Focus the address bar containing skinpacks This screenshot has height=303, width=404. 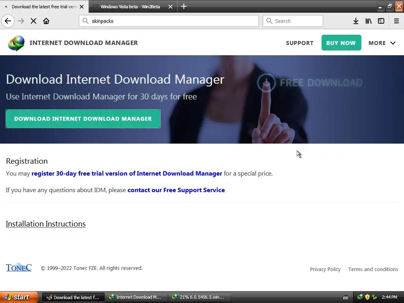point(169,21)
